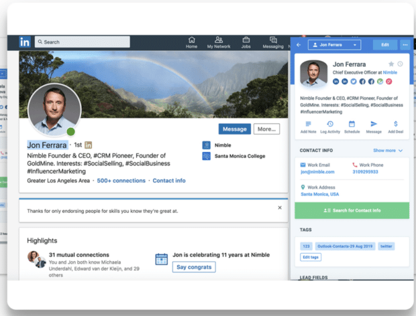Open My Network in LinkedIn nav

pyautogui.click(x=219, y=43)
